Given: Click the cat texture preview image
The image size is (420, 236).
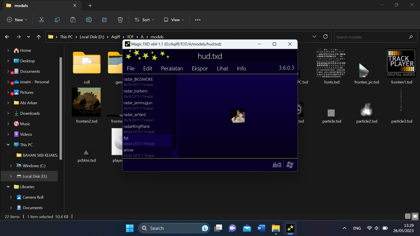Looking at the screenshot, I should 238,116.
